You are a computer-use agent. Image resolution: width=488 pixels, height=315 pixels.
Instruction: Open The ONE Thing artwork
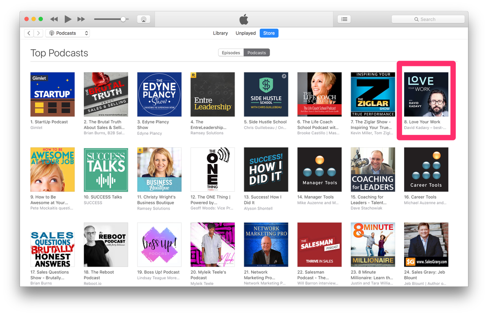pos(213,169)
